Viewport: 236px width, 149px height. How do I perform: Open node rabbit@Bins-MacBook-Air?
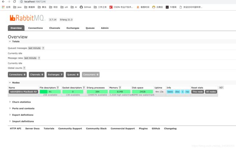[x=23, y=92]
